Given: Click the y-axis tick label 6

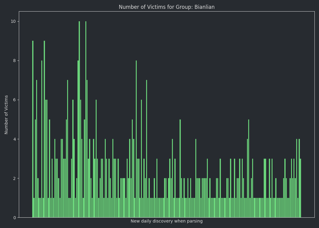Looking at the screenshot, I should tap(15, 100).
